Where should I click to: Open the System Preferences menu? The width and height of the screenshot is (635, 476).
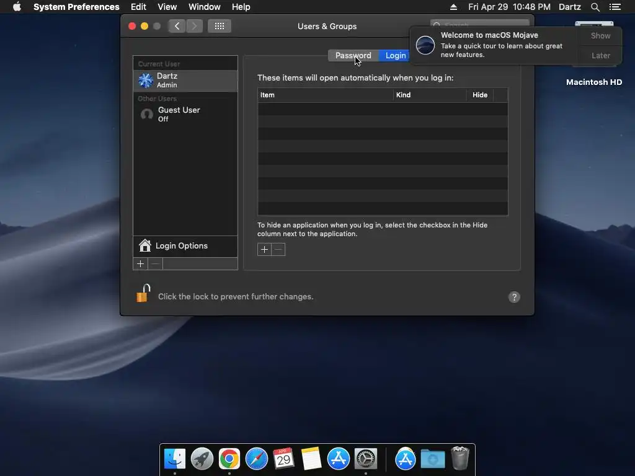pos(76,7)
